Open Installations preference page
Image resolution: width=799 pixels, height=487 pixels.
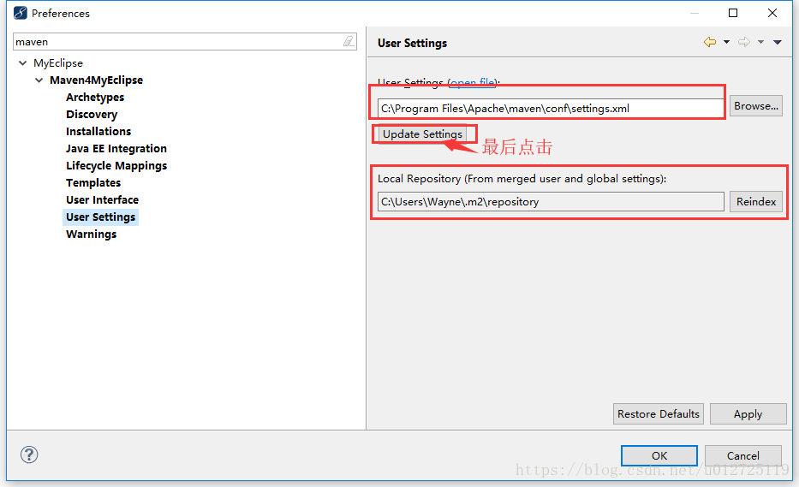(98, 132)
